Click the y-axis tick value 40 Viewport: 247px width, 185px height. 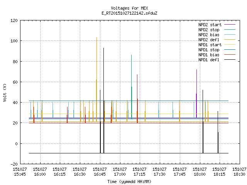coord(15,103)
